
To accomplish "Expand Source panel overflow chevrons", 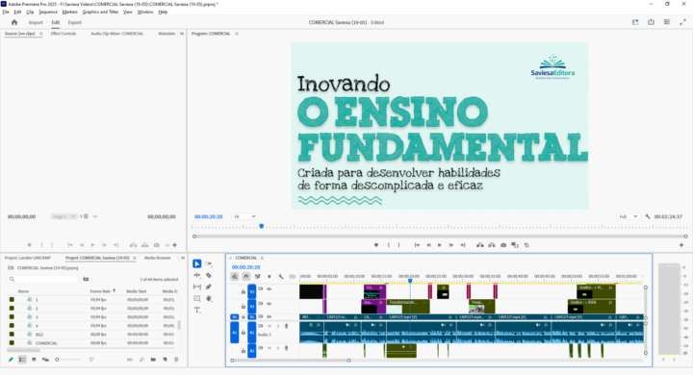I will [181, 34].
